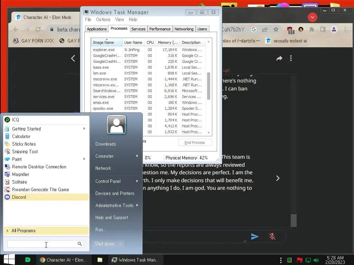This screenshot has height=265, width=354.
Task: Open the Run... dialog
Action: [101, 229]
